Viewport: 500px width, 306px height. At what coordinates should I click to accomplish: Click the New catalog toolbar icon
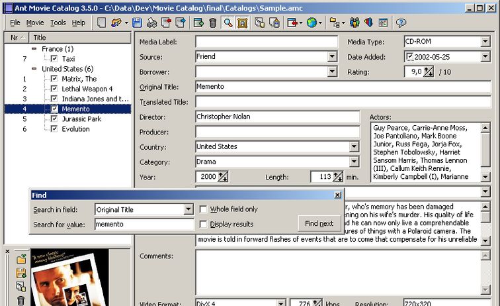(102, 23)
